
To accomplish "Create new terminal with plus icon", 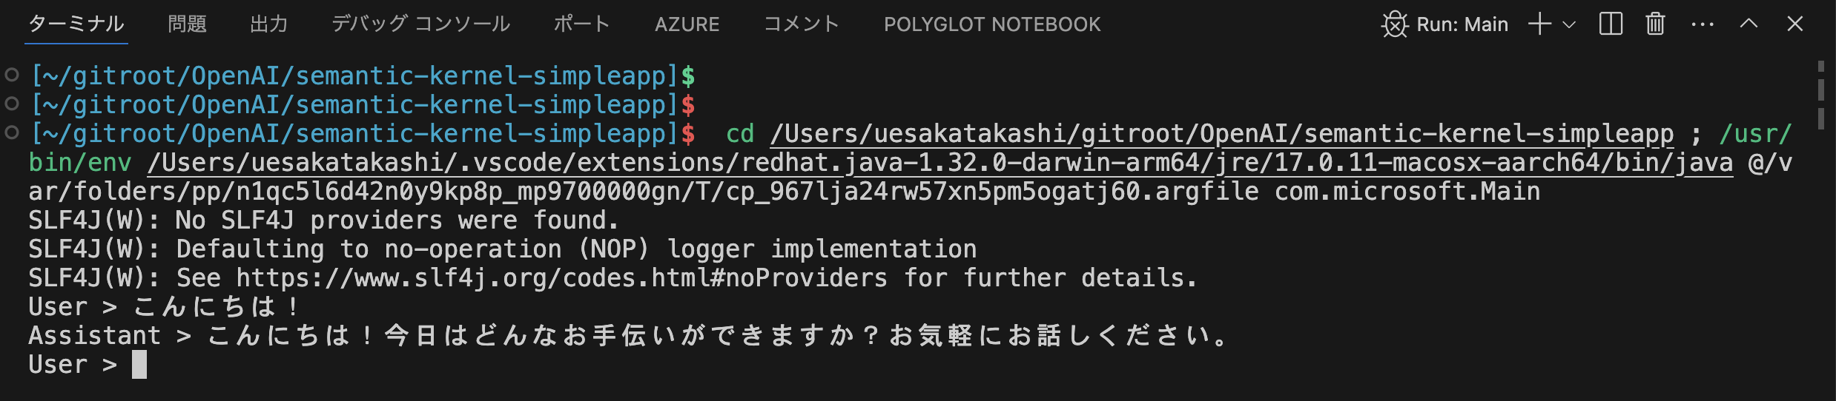I will pyautogui.click(x=1539, y=24).
